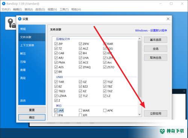
Task: Check the WAR checkbox
Action: [80, 111]
